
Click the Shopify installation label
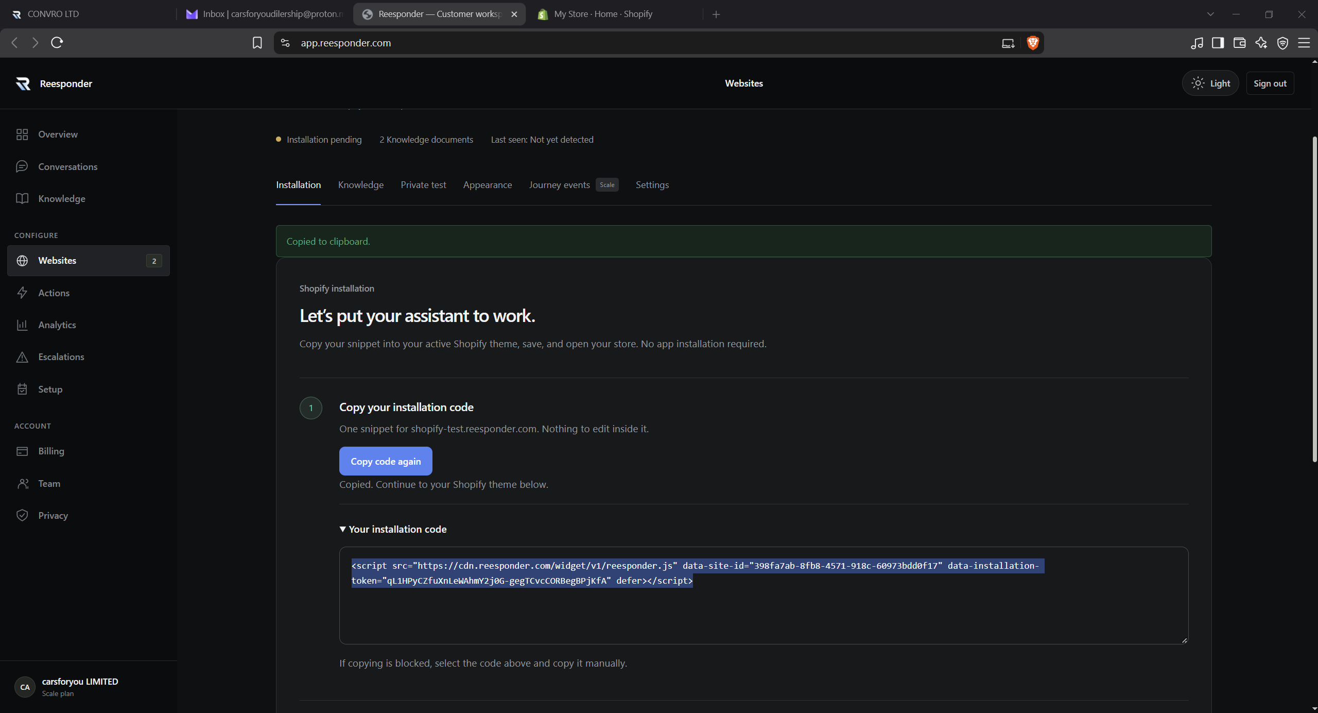pos(337,288)
